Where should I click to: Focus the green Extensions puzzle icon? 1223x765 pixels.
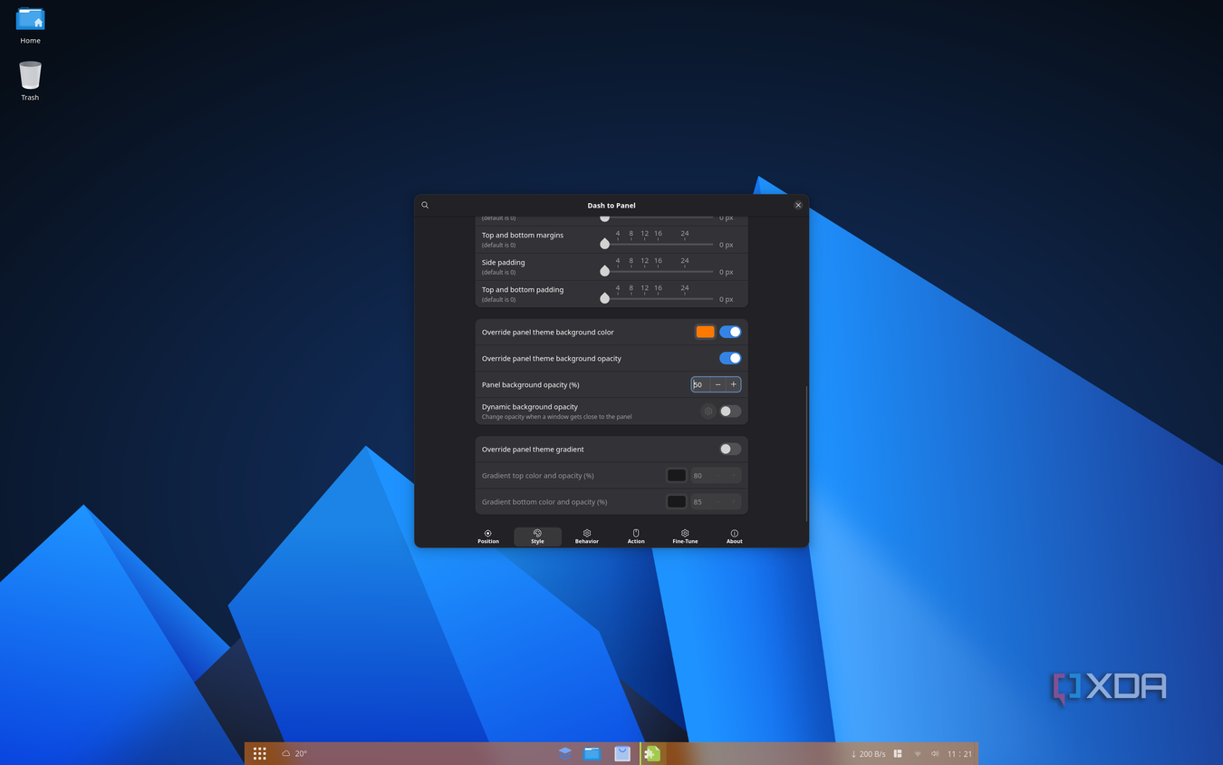click(x=652, y=753)
